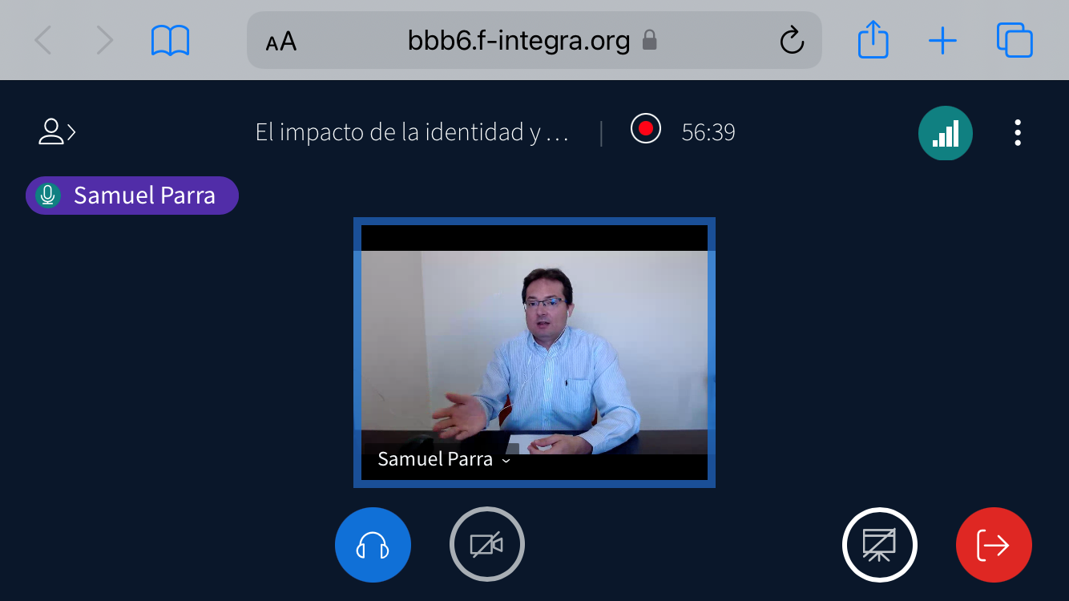This screenshot has width=1069, height=601.
Task: Click the 56:39 recording timer
Action: pos(708,132)
